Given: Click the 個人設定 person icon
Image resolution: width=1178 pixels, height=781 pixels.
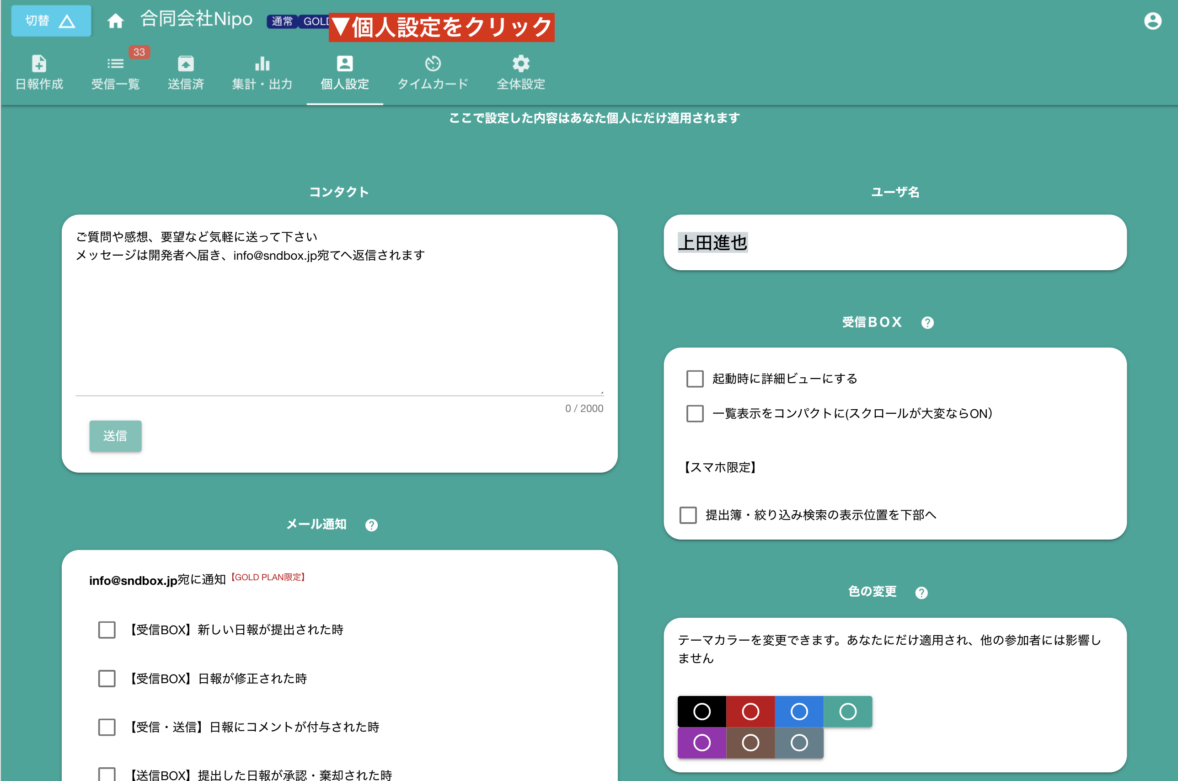Looking at the screenshot, I should coord(345,63).
